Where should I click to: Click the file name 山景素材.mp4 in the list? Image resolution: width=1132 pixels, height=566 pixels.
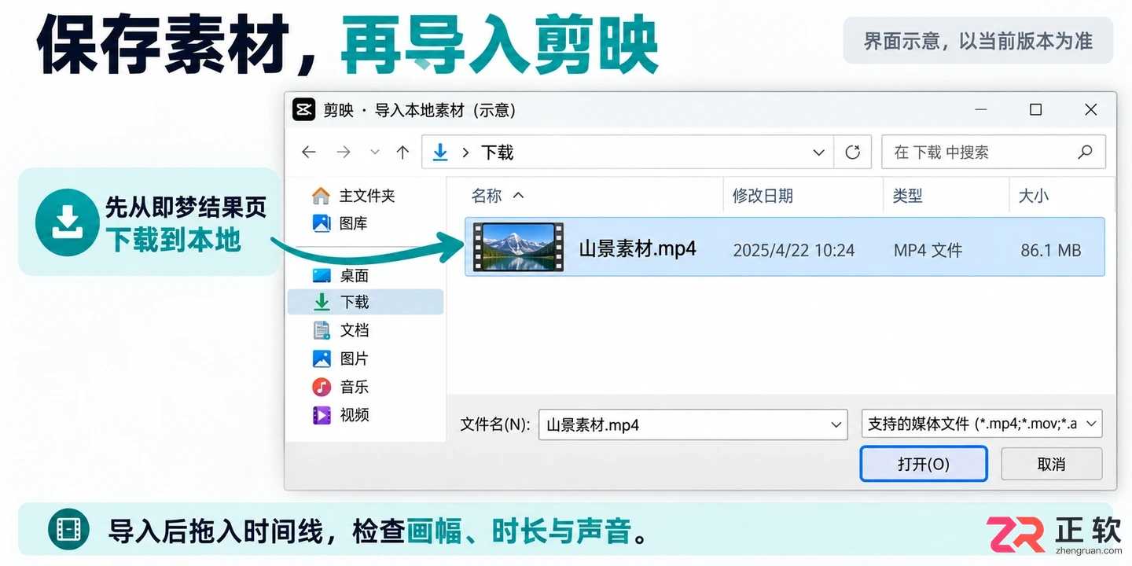638,249
